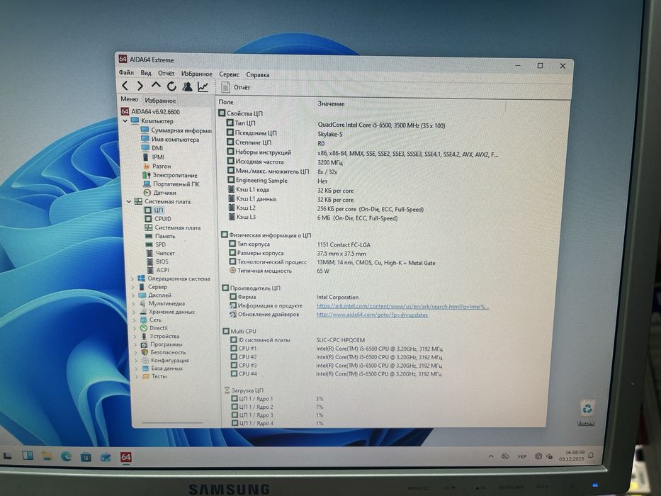Image resolution: width=661 pixels, height=496 pixels.
Task: Select the Устройства tree item
Action: (x=160, y=336)
